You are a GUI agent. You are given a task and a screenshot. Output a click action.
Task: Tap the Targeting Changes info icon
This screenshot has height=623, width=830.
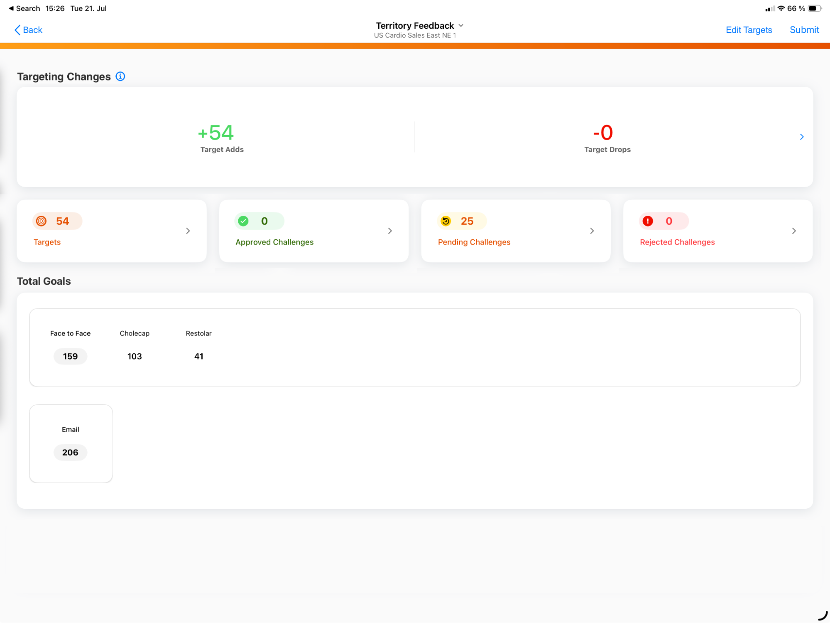click(120, 76)
